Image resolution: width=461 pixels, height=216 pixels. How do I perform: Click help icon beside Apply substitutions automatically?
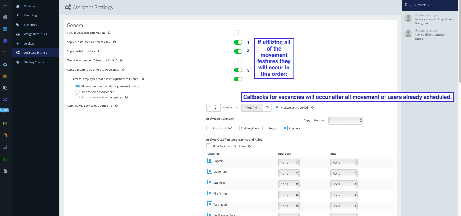(x=114, y=42)
